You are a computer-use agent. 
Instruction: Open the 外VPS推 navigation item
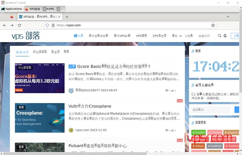[x=122, y=36]
